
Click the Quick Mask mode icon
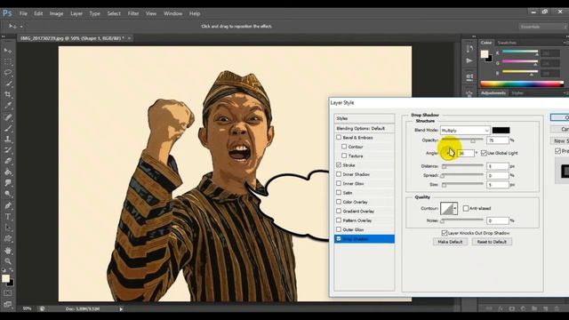point(8,292)
